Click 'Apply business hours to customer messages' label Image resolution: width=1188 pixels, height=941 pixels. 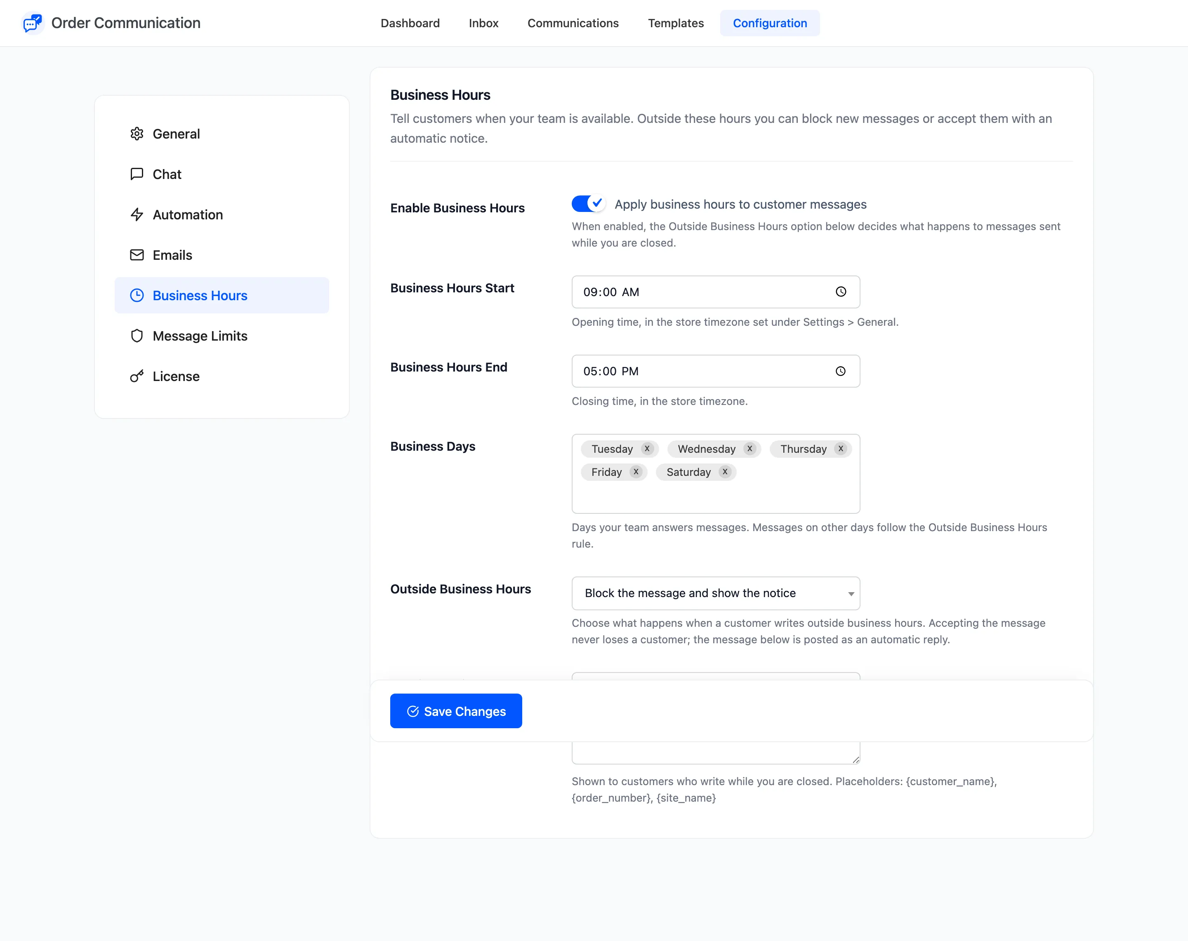(x=740, y=205)
